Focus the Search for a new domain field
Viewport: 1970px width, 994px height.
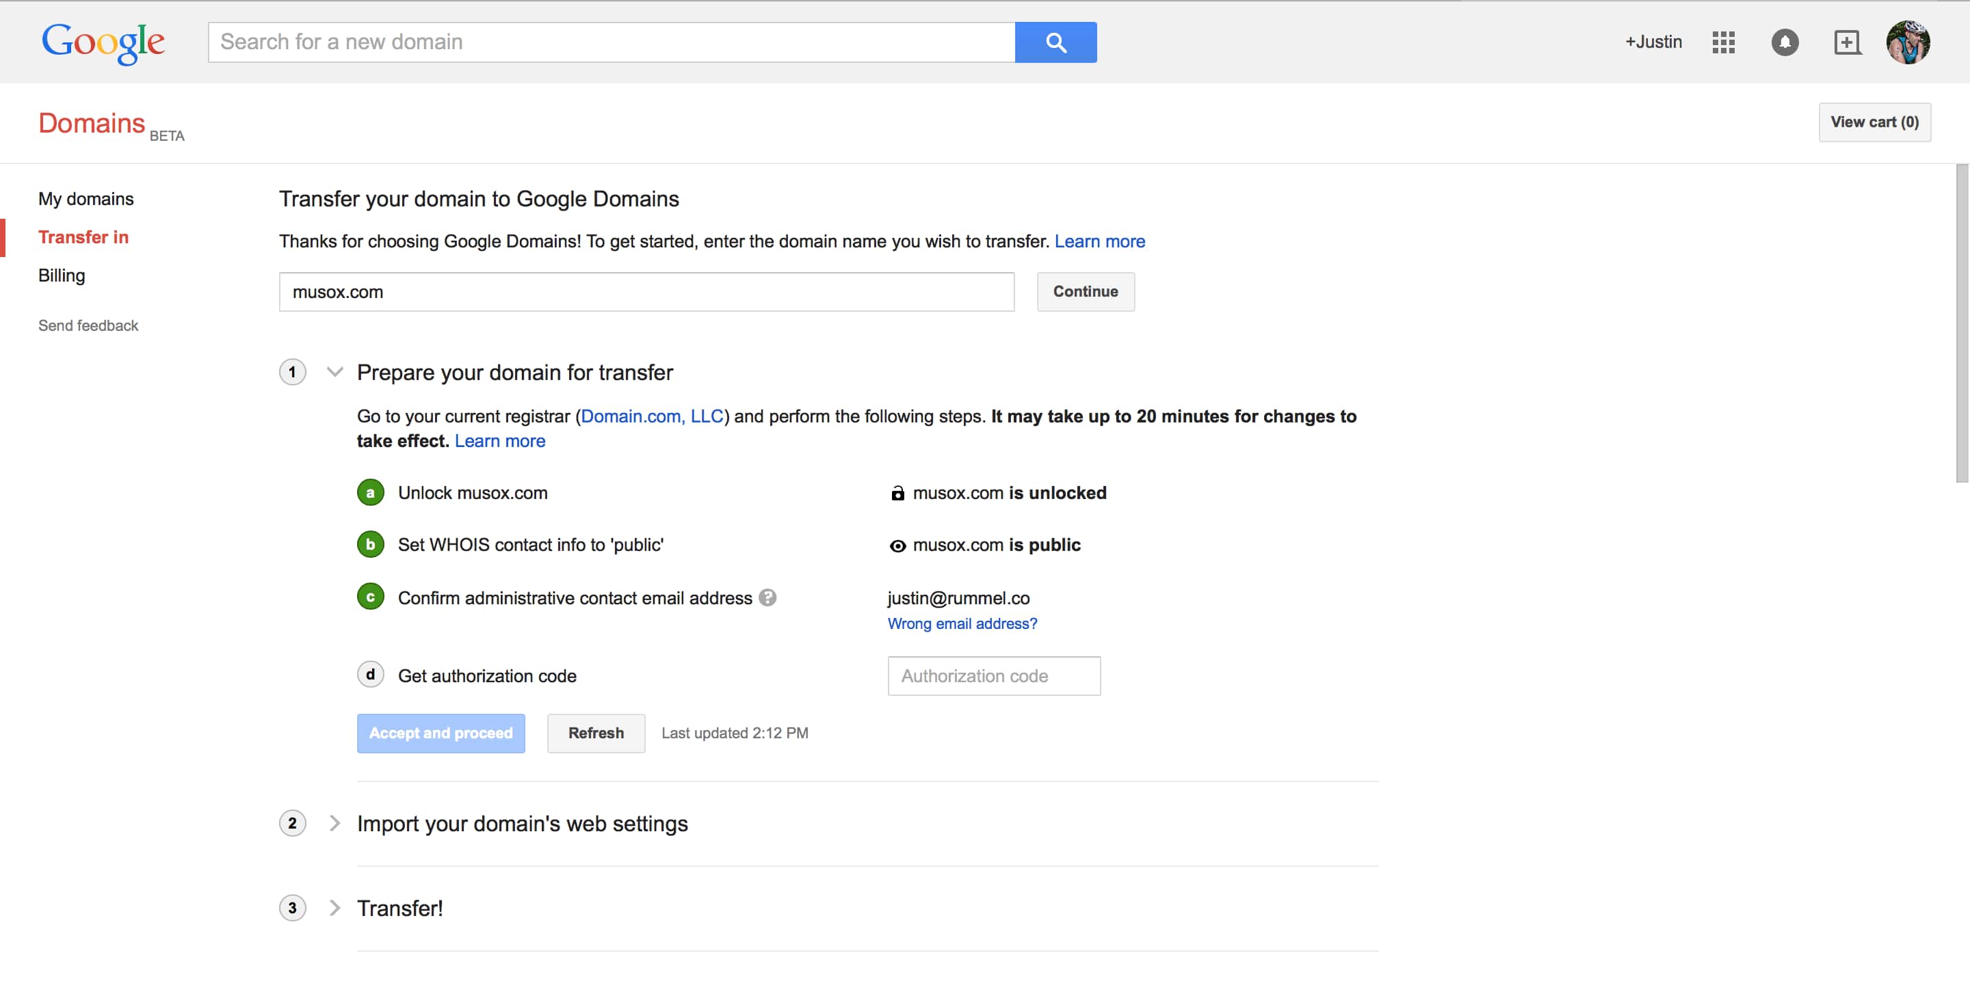click(611, 42)
